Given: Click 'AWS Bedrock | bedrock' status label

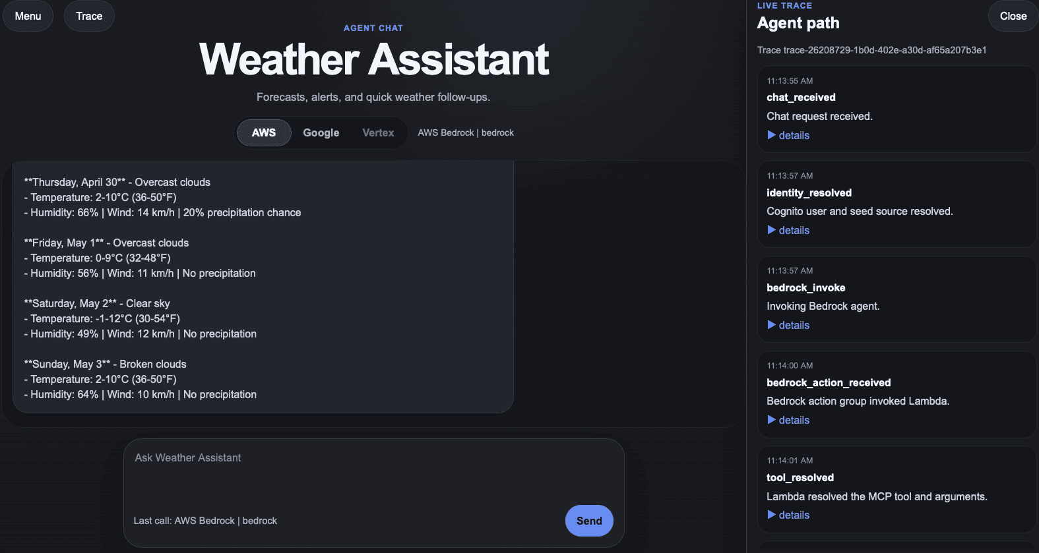Looking at the screenshot, I should click(x=466, y=132).
